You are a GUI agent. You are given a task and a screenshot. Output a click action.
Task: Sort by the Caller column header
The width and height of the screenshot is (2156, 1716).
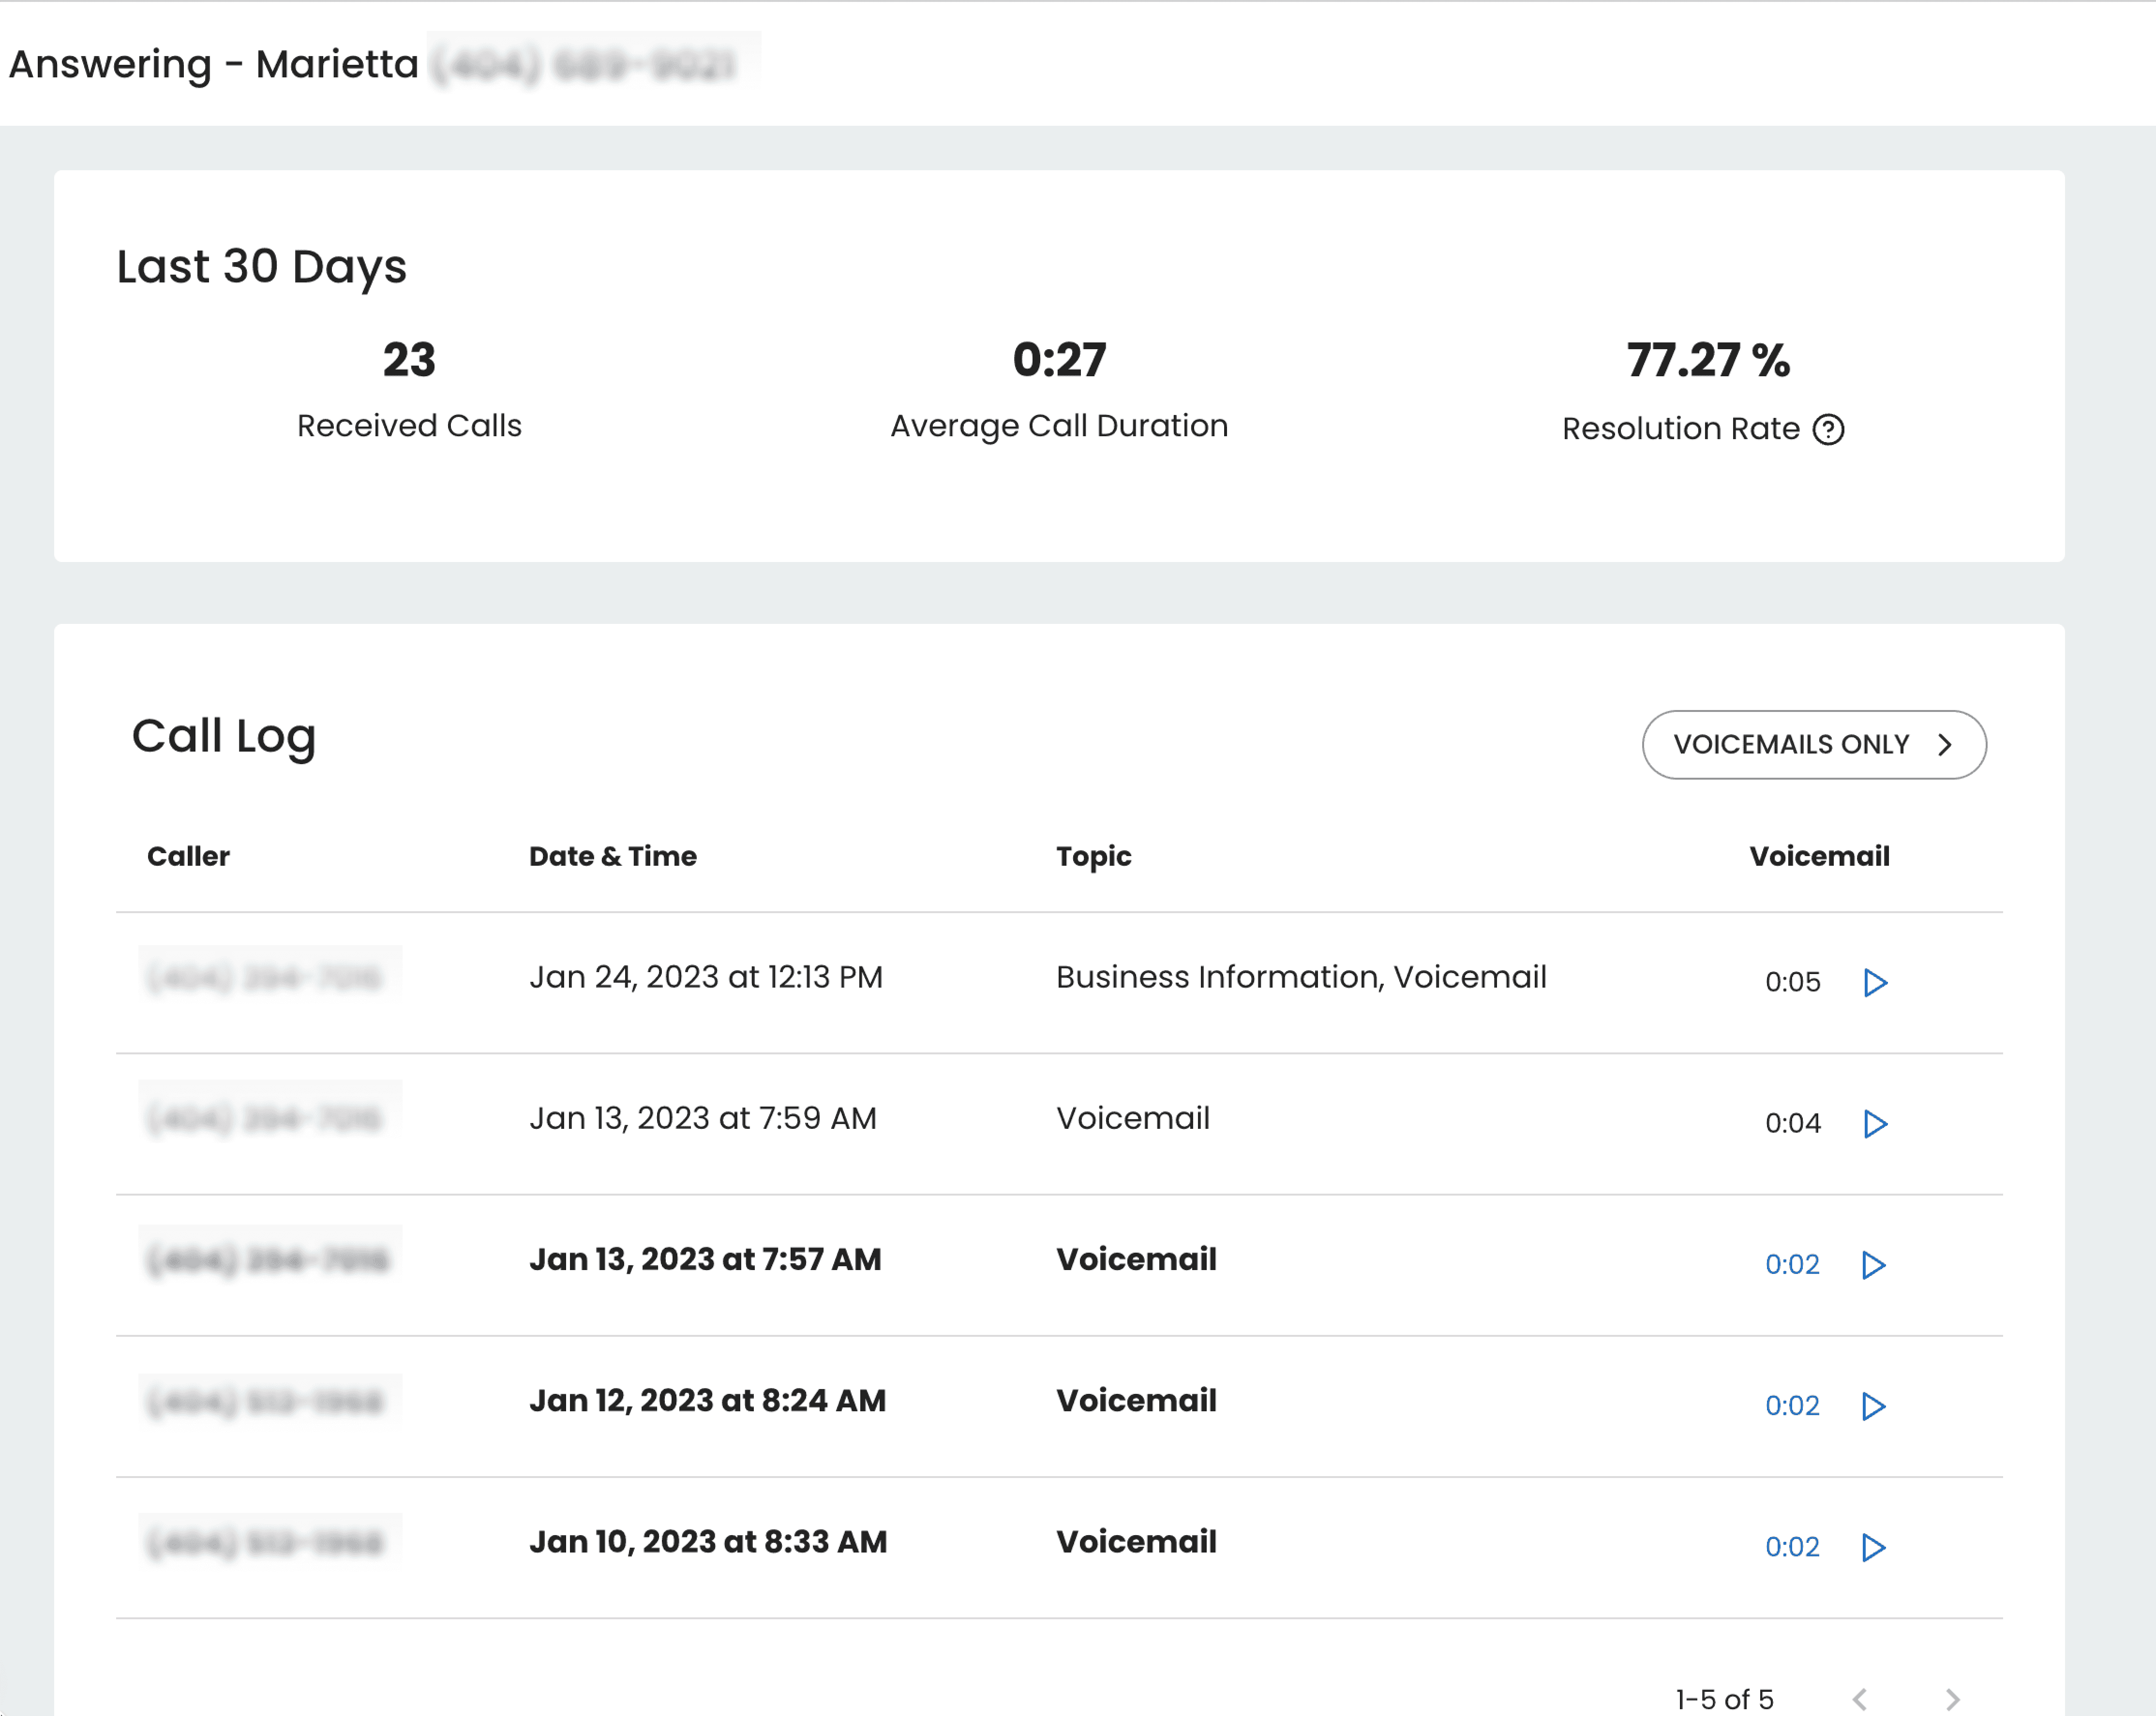coord(188,856)
